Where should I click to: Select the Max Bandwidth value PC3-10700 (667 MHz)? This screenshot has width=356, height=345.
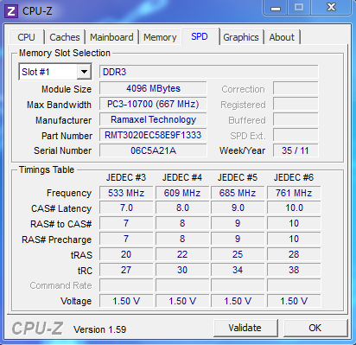[153, 104]
